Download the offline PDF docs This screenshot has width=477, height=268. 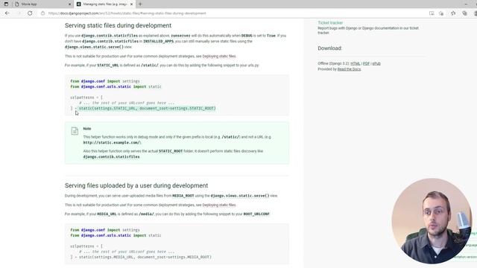(x=366, y=63)
